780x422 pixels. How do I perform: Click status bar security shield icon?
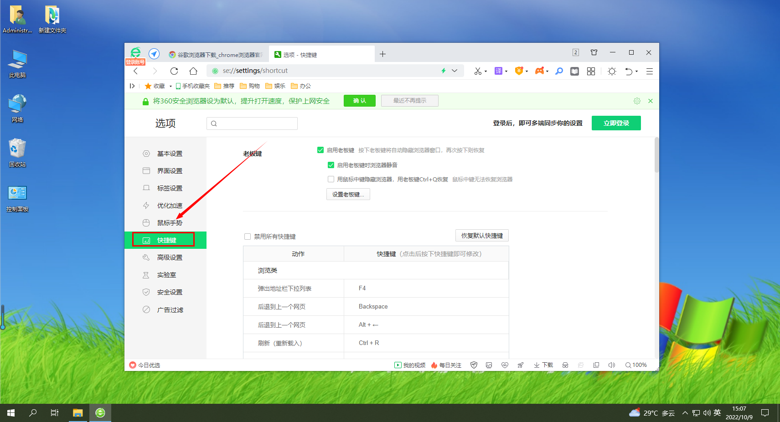[x=474, y=365]
